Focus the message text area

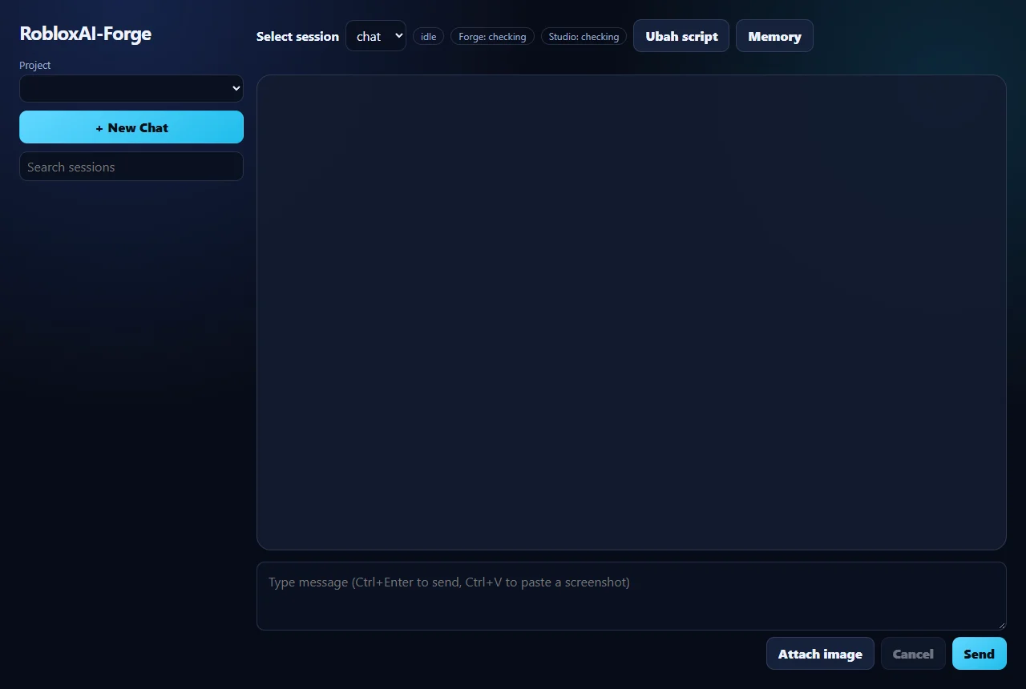[x=632, y=596]
